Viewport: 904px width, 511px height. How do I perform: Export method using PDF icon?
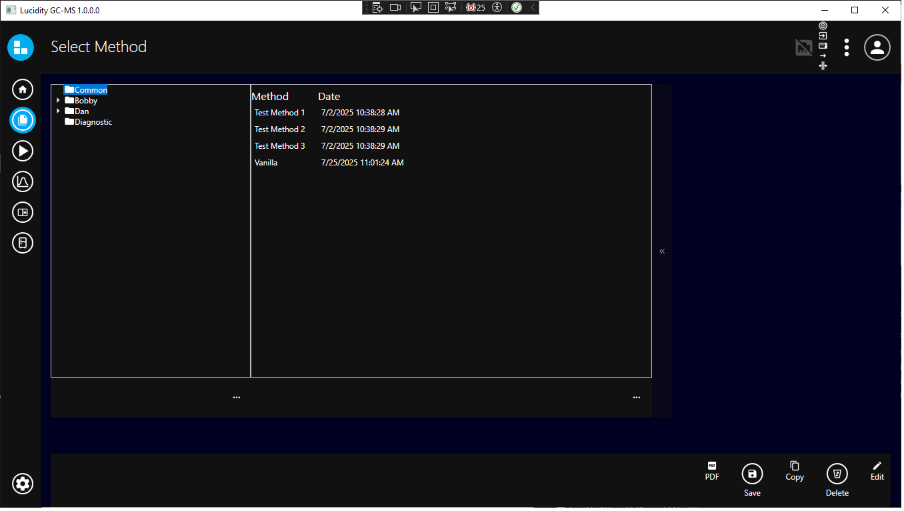click(x=712, y=466)
